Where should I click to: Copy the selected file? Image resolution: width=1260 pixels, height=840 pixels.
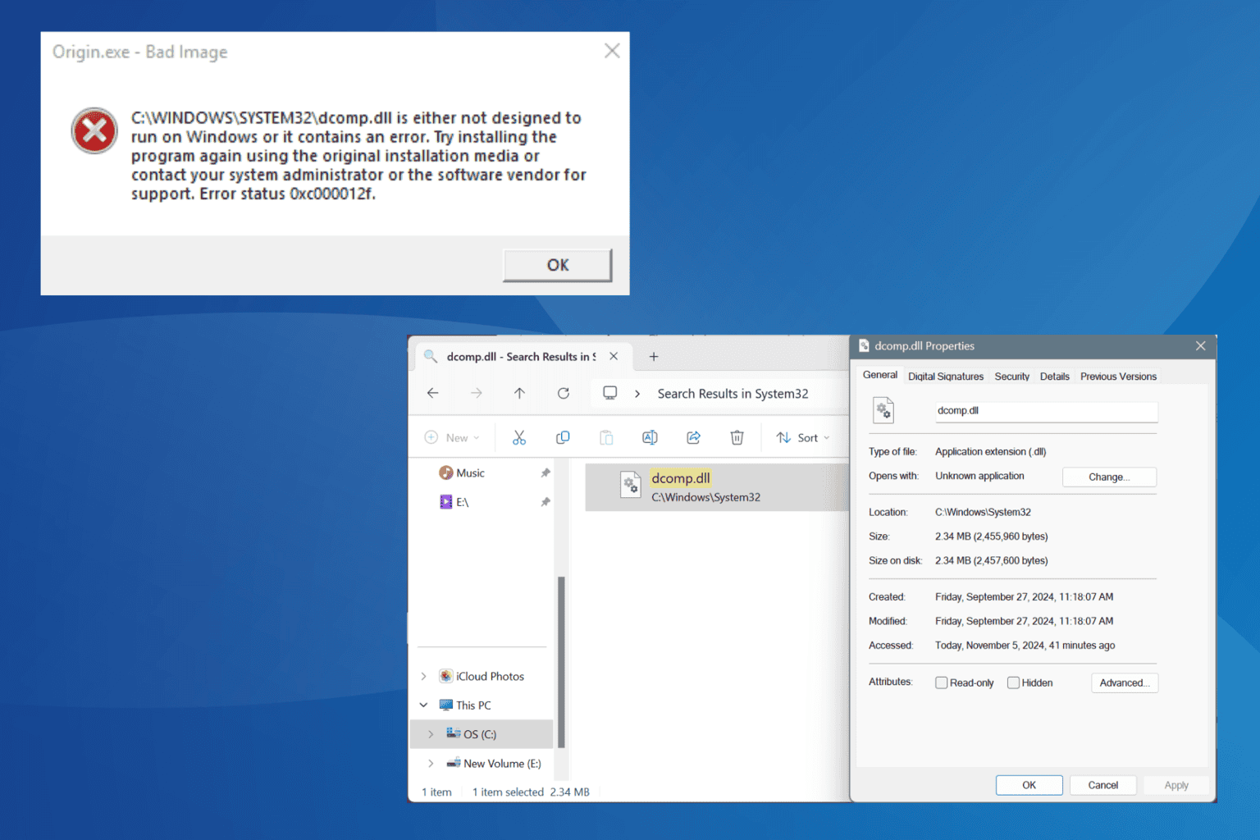[x=563, y=437]
